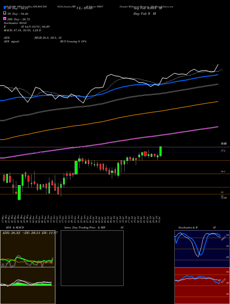Click the 'BUY Growing @ 18%' signal text
The width and height of the screenshot is (230, 304).
73,41
